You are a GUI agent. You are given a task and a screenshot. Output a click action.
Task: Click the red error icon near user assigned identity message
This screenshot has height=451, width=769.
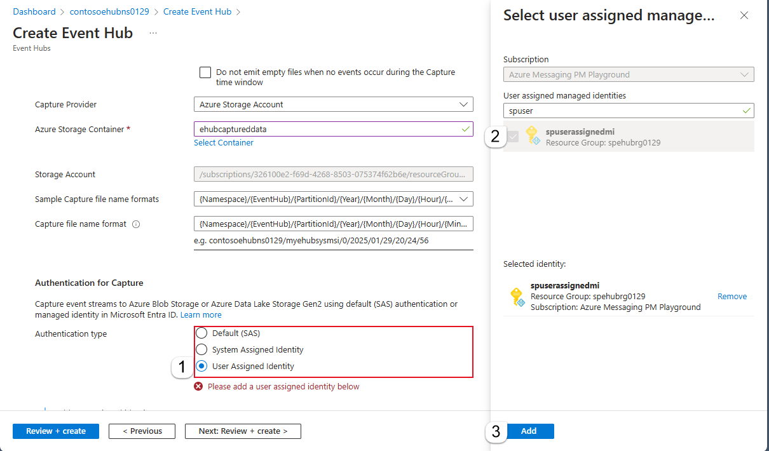pyautogui.click(x=198, y=386)
